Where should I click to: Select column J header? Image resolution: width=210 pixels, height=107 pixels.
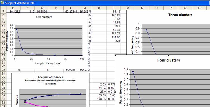[x=85, y=8]
